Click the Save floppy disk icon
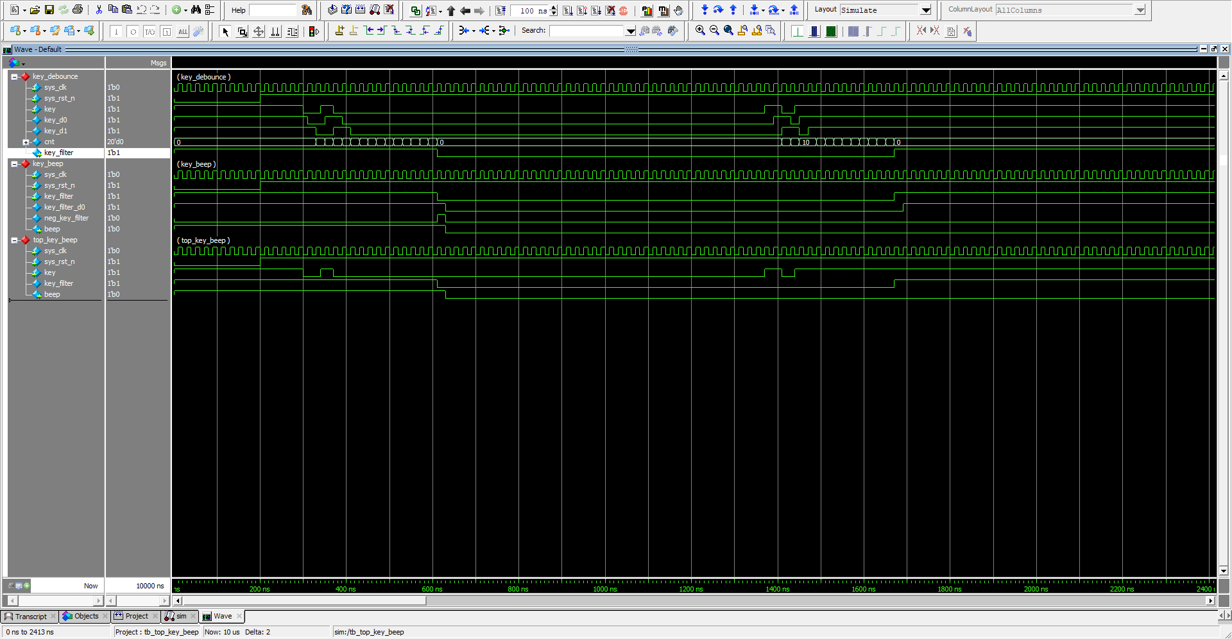This screenshot has height=639, width=1232. pyautogui.click(x=49, y=10)
